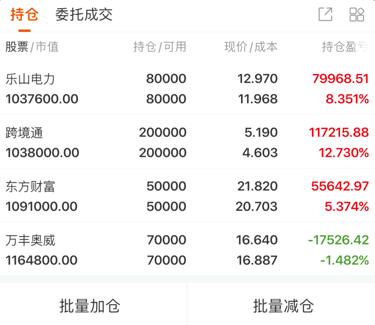Sort by 股票/市值 column header

point(32,46)
